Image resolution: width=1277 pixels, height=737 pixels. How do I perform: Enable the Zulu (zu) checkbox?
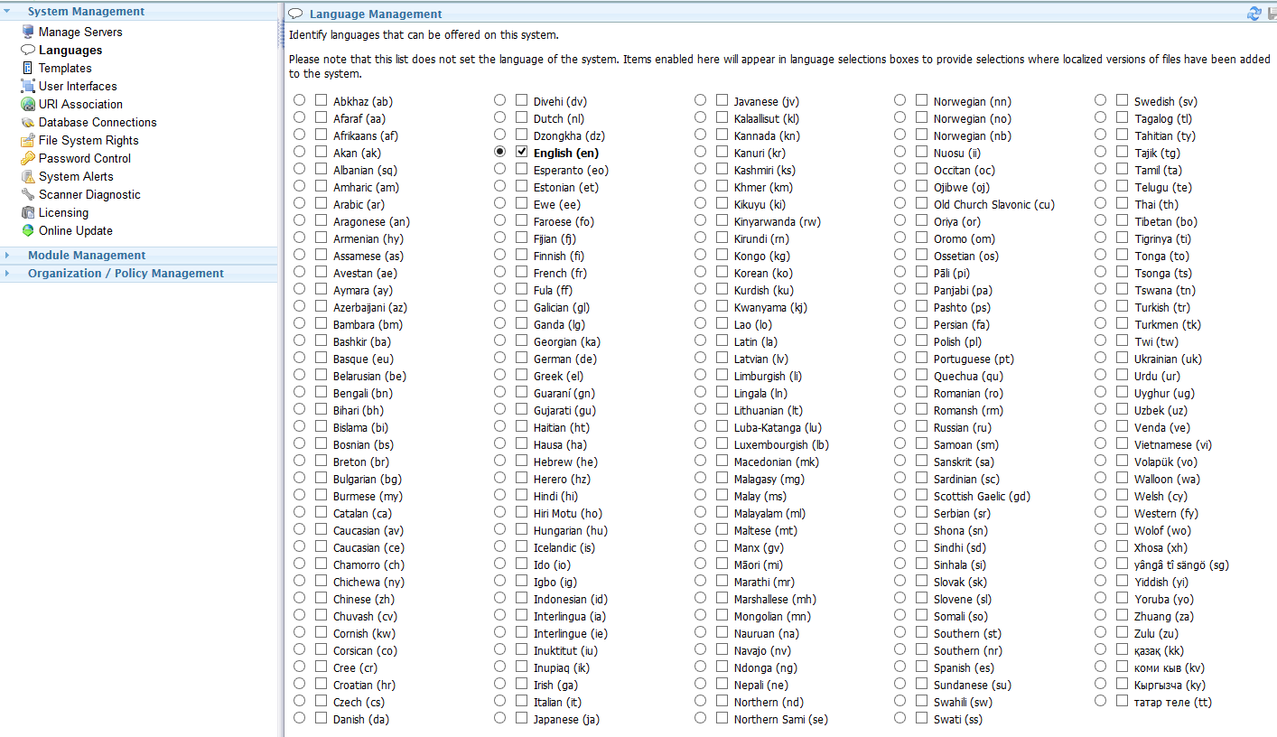pyautogui.click(x=1122, y=632)
